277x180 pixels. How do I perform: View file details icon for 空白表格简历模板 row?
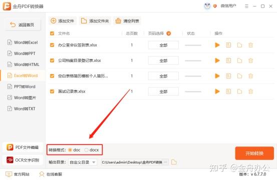pyautogui.click(x=228, y=76)
